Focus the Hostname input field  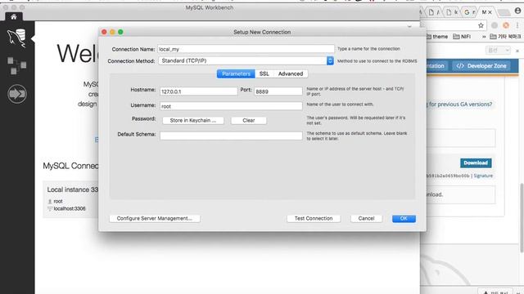coord(198,91)
